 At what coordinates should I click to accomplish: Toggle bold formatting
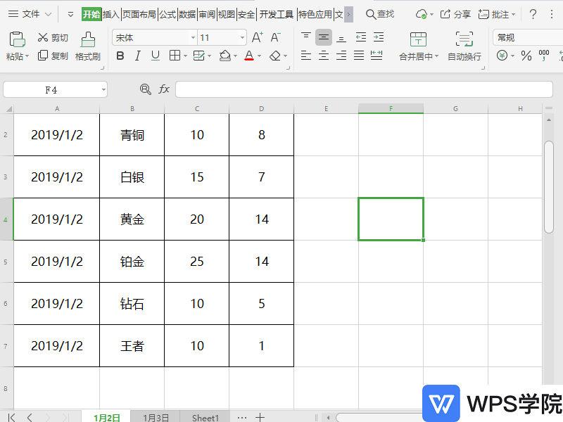[120, 56]
